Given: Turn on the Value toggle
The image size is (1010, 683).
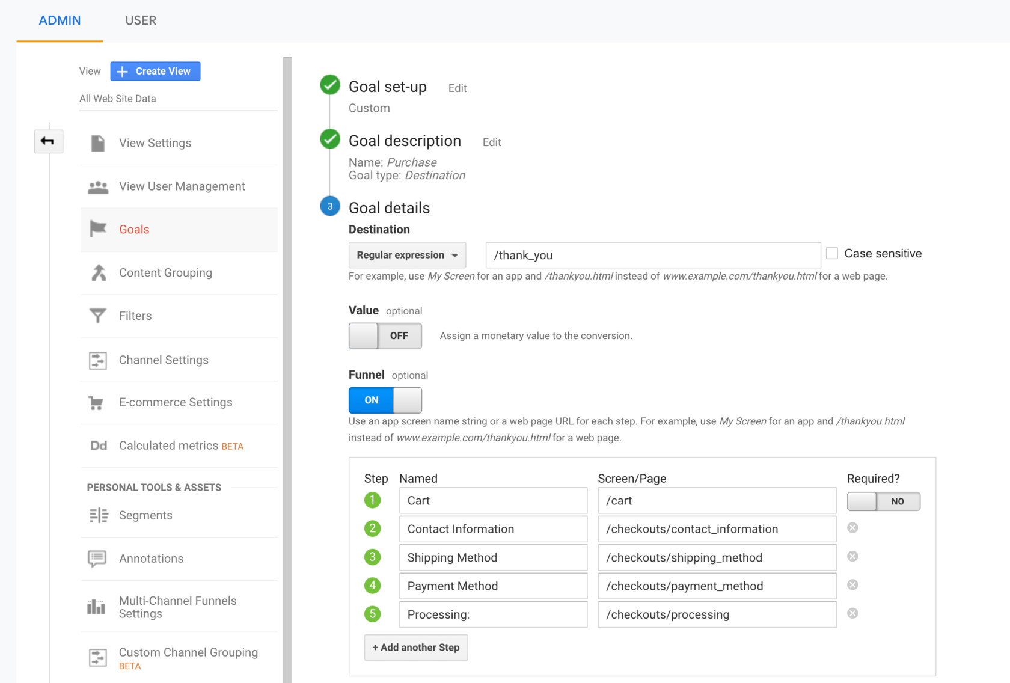Looking at the screenshot, I should (385, 336).
